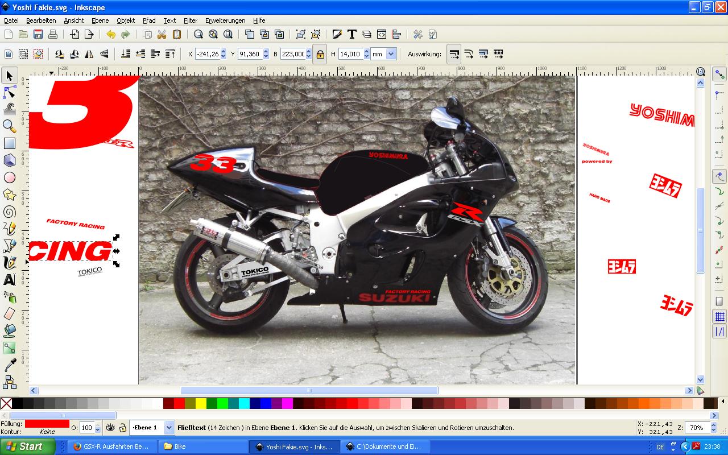Toggle scale stroke width option
Image resolution: width=728 pixels, height=455 pixels.
(454, 54)
